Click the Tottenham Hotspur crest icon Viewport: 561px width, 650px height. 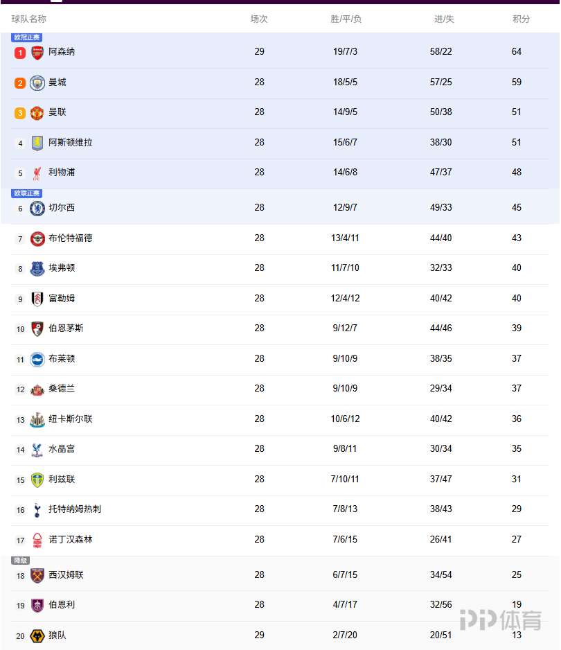37,510
